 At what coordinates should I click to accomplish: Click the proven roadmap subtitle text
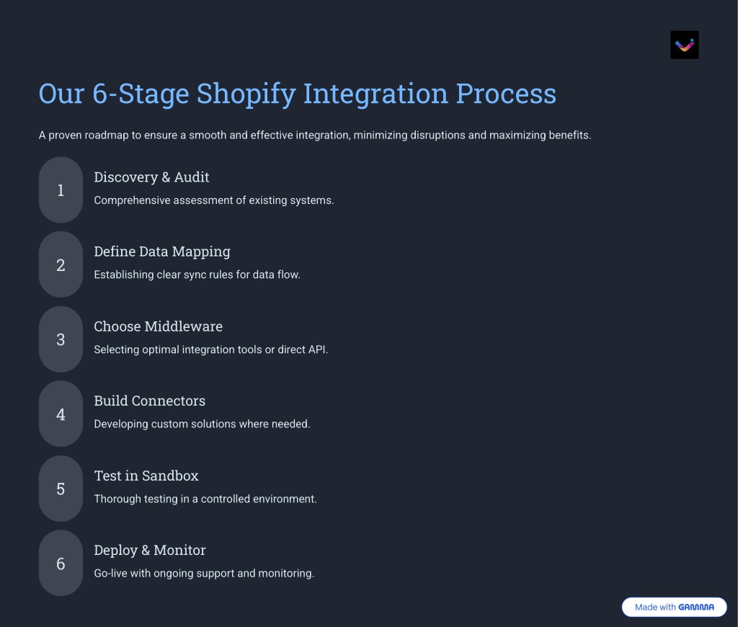point(315,135)
